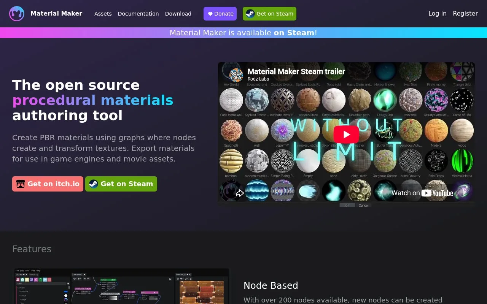Click the Steam icon in the navbar
487x304 pixels.
tap(250, 14)
